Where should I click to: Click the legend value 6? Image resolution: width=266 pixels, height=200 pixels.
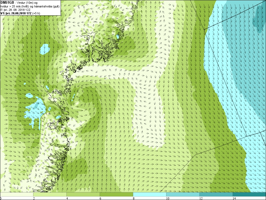[x=101, y=198]
